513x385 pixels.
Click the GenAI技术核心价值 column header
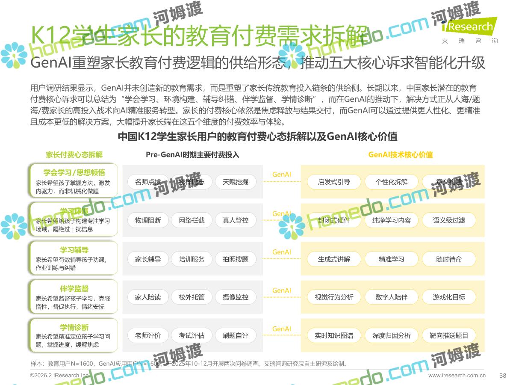400,155
